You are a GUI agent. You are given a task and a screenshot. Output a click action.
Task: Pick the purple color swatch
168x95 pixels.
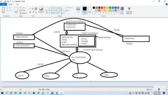(118, 8)
